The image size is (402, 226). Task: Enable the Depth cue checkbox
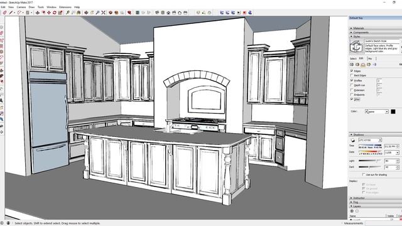(x=352, y=85)
